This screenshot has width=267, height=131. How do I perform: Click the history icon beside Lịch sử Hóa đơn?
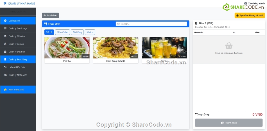[x=5, y=67]
